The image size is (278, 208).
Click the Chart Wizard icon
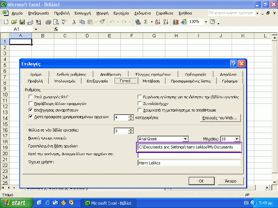coord(176,22)
